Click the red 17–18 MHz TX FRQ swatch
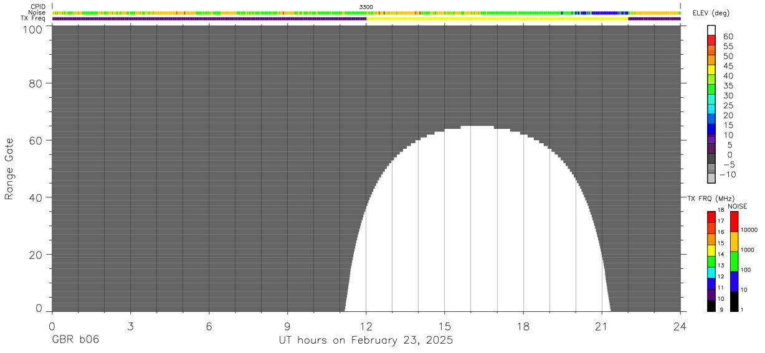This screenshot has height=353, width=765. coord(711,217)
